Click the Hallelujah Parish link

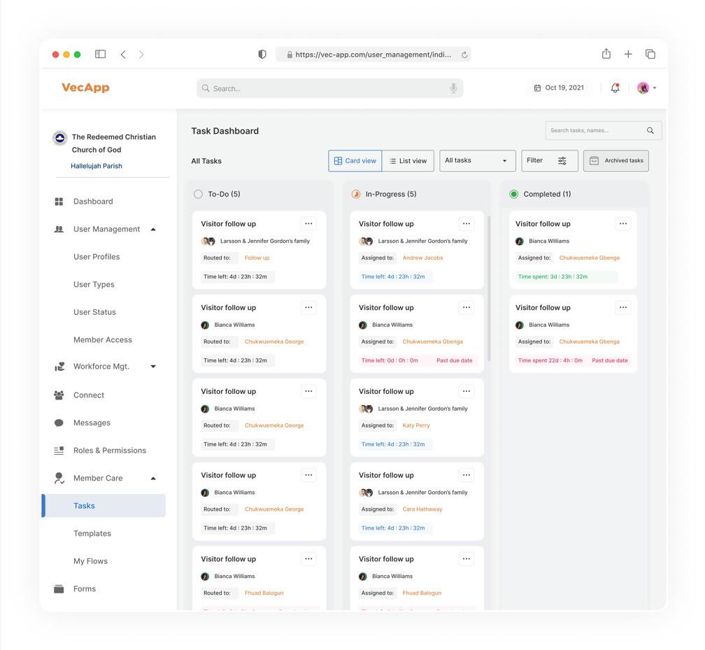pos(97,167)
